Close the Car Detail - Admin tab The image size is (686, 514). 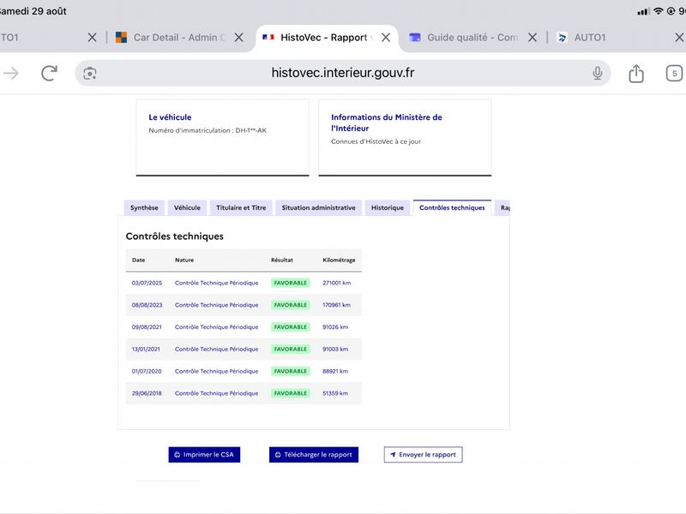(x=239, y=38)
